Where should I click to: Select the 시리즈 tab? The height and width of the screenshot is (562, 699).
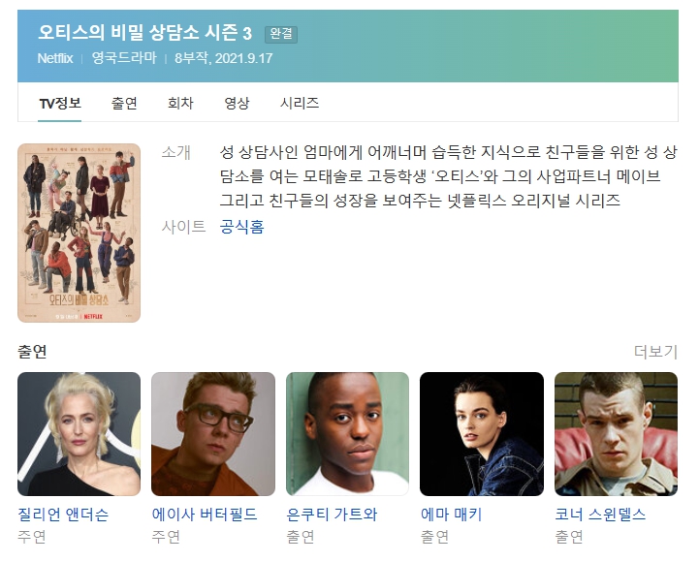tap(300, 104)
